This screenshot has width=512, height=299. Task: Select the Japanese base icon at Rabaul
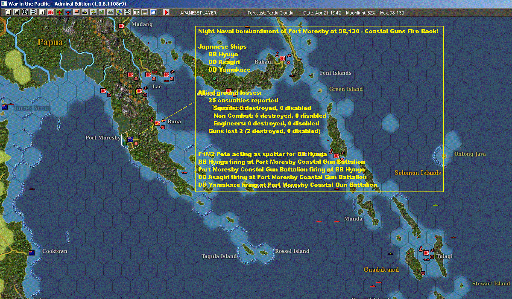click(282, 58)
